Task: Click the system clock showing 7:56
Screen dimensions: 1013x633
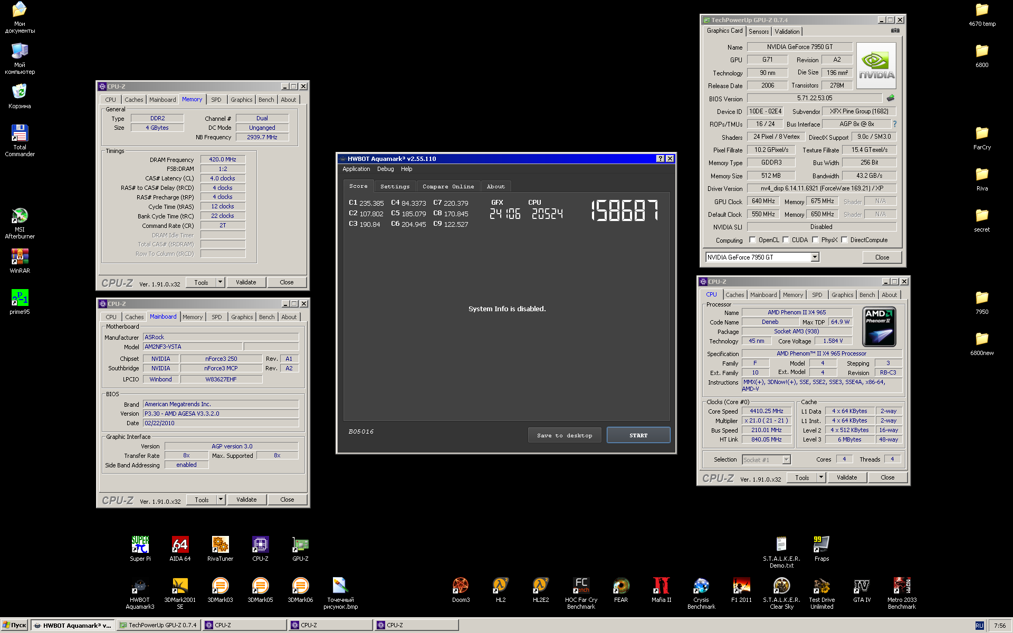Action: coord(1000,626)
